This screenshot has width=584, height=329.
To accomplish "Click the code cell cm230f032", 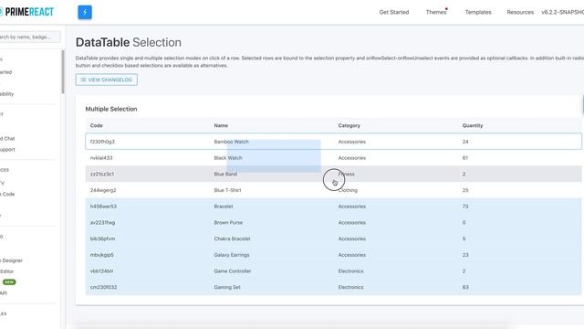I will coord(103,287).
